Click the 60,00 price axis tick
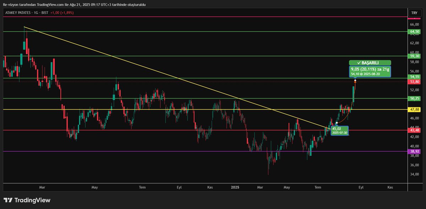The width and height of the screenshot is (426, 209). (x=414, y=52)
